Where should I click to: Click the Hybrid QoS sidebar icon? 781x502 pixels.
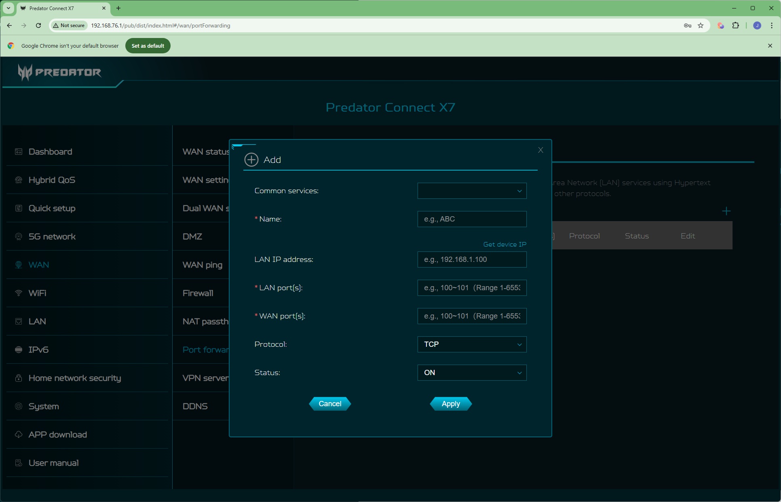click(19, 180)
